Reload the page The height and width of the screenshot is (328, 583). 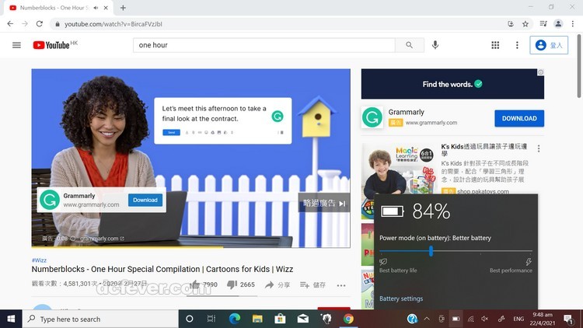[40, 24]
